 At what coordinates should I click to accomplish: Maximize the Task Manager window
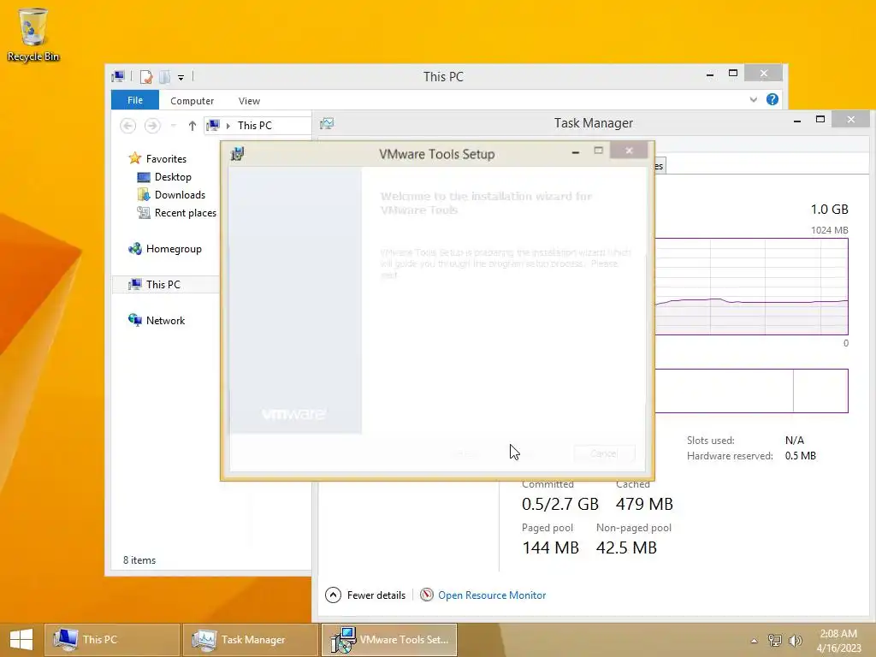pyautogui.click(x=820, y=119)
